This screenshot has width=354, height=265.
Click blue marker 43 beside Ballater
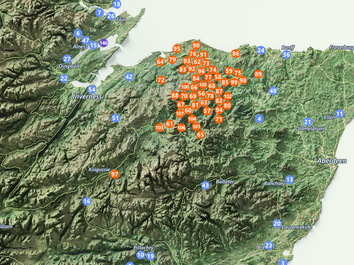coord(205,185)
